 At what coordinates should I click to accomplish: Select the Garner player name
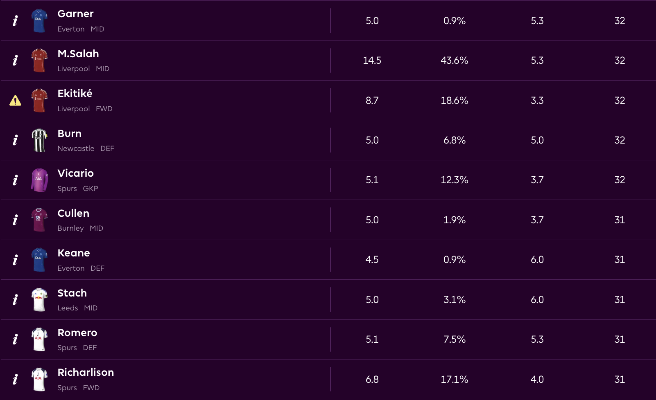click(76, 14)
